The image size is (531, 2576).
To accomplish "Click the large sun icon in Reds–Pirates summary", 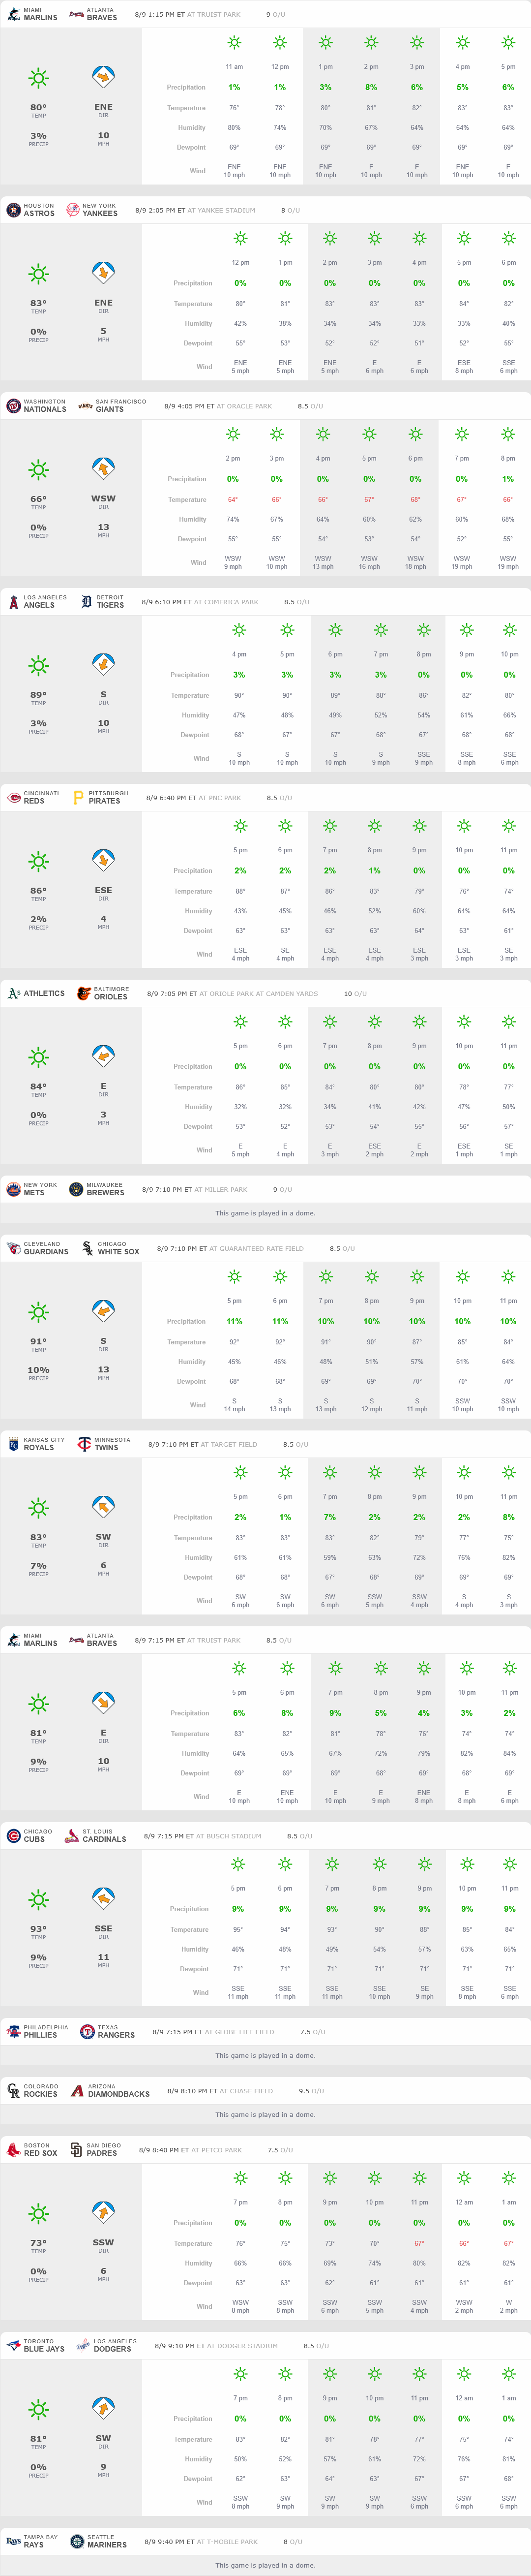I will tap(38, 861).
